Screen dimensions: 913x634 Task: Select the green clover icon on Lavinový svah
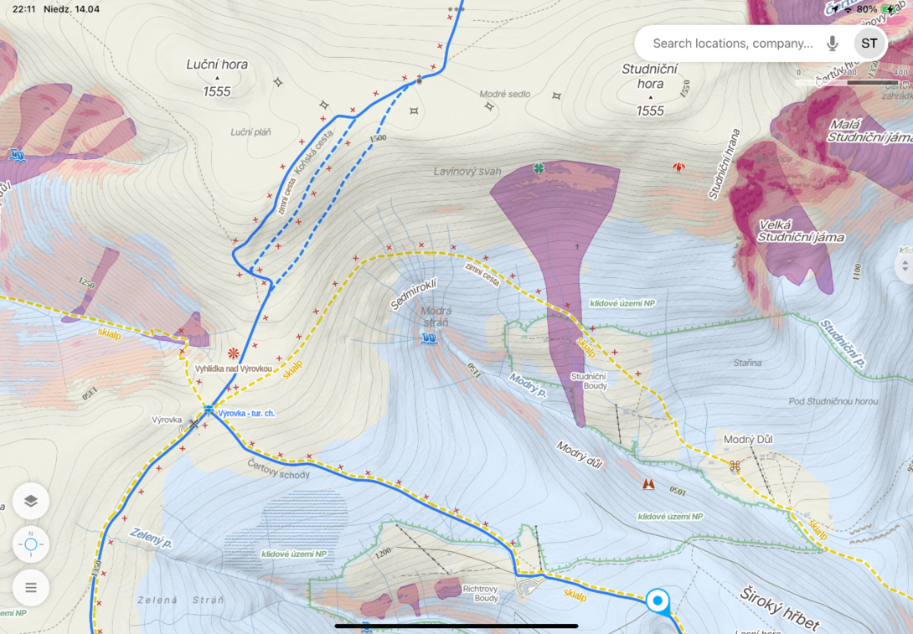click(539, 169)
